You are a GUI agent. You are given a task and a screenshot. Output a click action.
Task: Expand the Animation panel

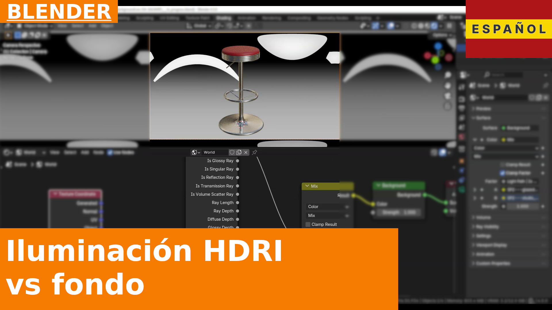click(x=509, y=254)
